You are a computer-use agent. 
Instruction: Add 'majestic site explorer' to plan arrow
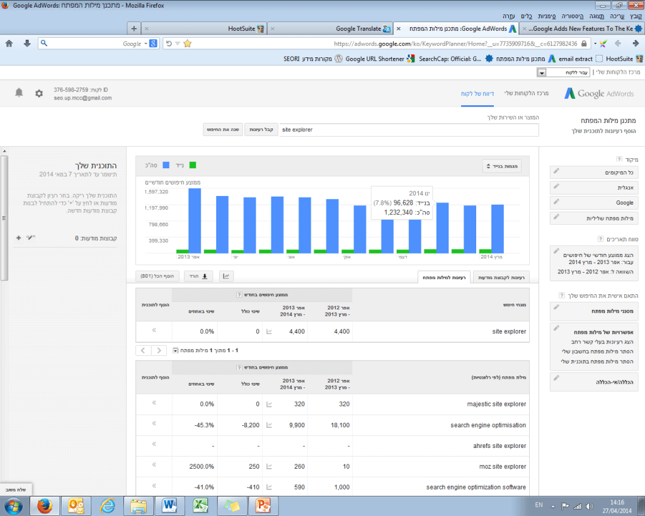153,404
